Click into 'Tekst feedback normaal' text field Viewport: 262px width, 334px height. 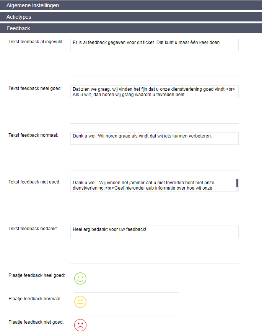[155, 138]
